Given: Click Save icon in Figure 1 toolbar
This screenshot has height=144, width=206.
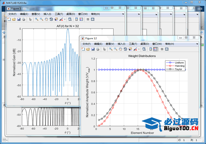Looking at the screenshot, I should (19, 19).
